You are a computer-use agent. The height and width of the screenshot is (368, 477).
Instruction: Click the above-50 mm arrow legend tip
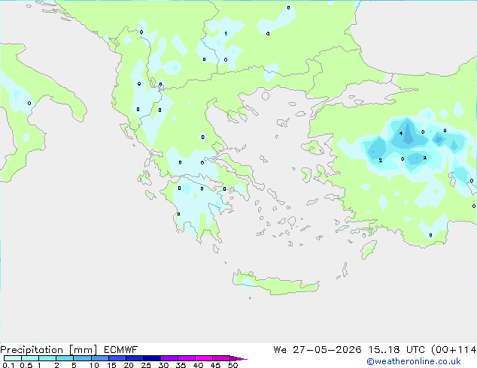pos(238,358)
